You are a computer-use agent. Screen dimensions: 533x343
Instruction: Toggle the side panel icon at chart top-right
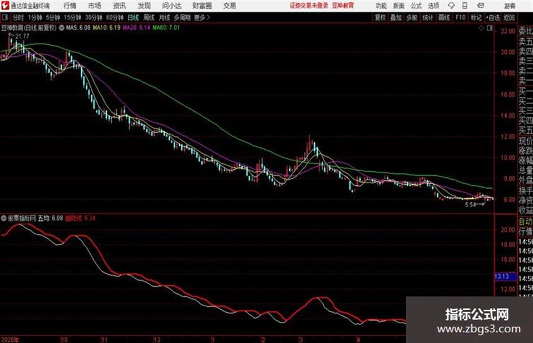(490, 28)
